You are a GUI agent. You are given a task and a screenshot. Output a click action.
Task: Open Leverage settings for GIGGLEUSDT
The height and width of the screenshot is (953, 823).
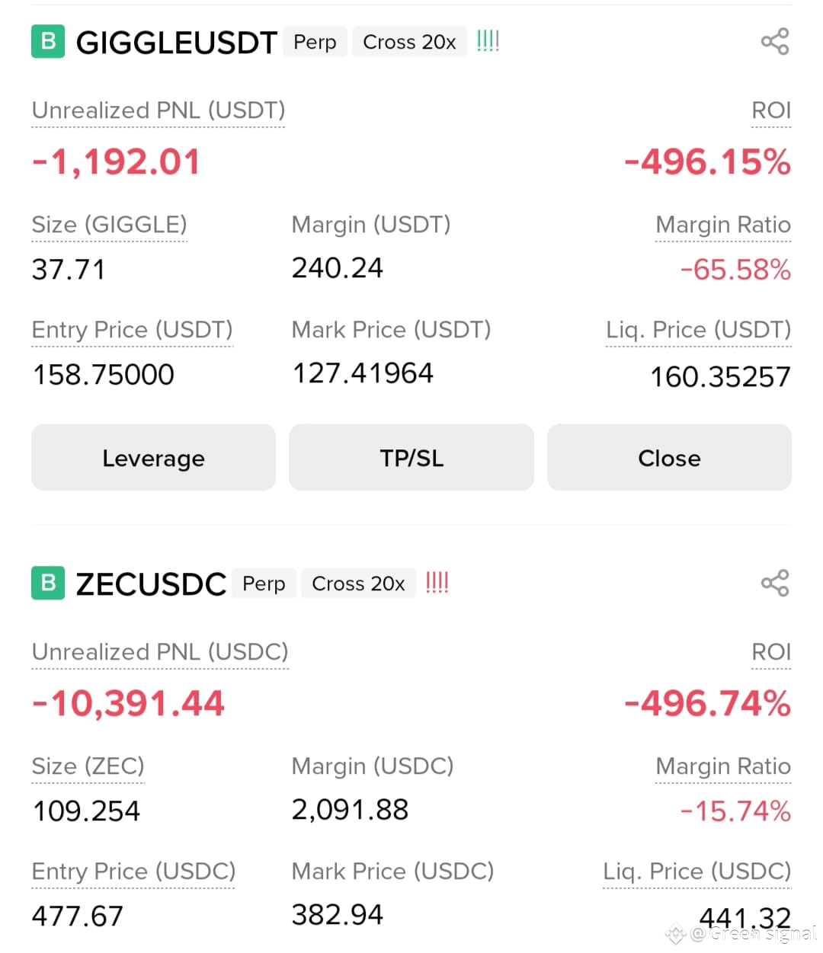pyautogui.click(x=153, y=458)
